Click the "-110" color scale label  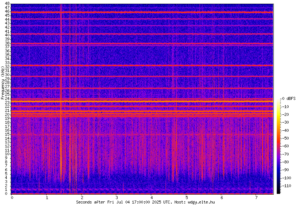(286, 186)
